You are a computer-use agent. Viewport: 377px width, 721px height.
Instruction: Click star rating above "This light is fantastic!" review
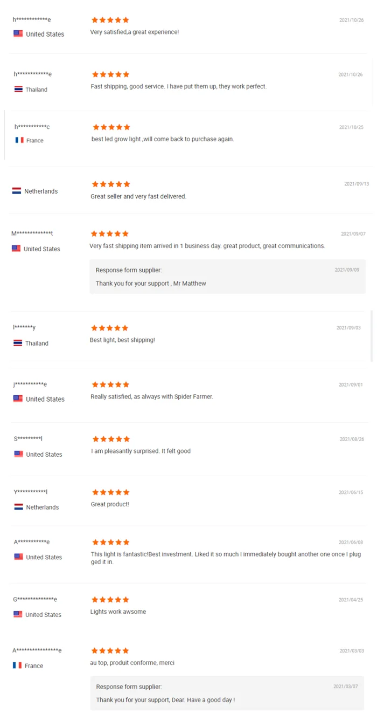pos(110,542)
